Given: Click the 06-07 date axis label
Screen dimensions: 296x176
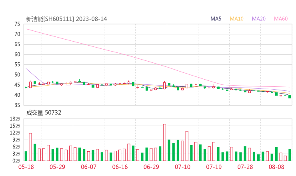Looking at the screenshot, I should click(x=88, y=167).
